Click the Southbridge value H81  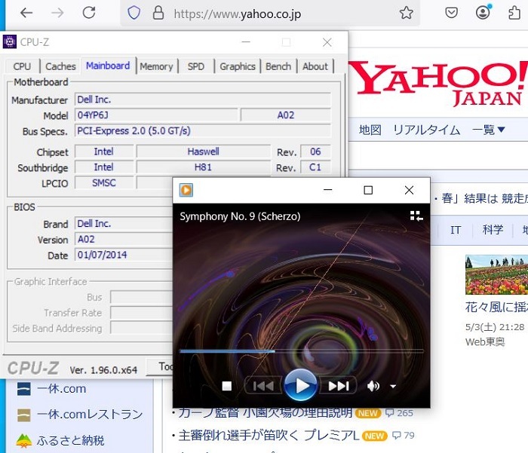[204, 167]
